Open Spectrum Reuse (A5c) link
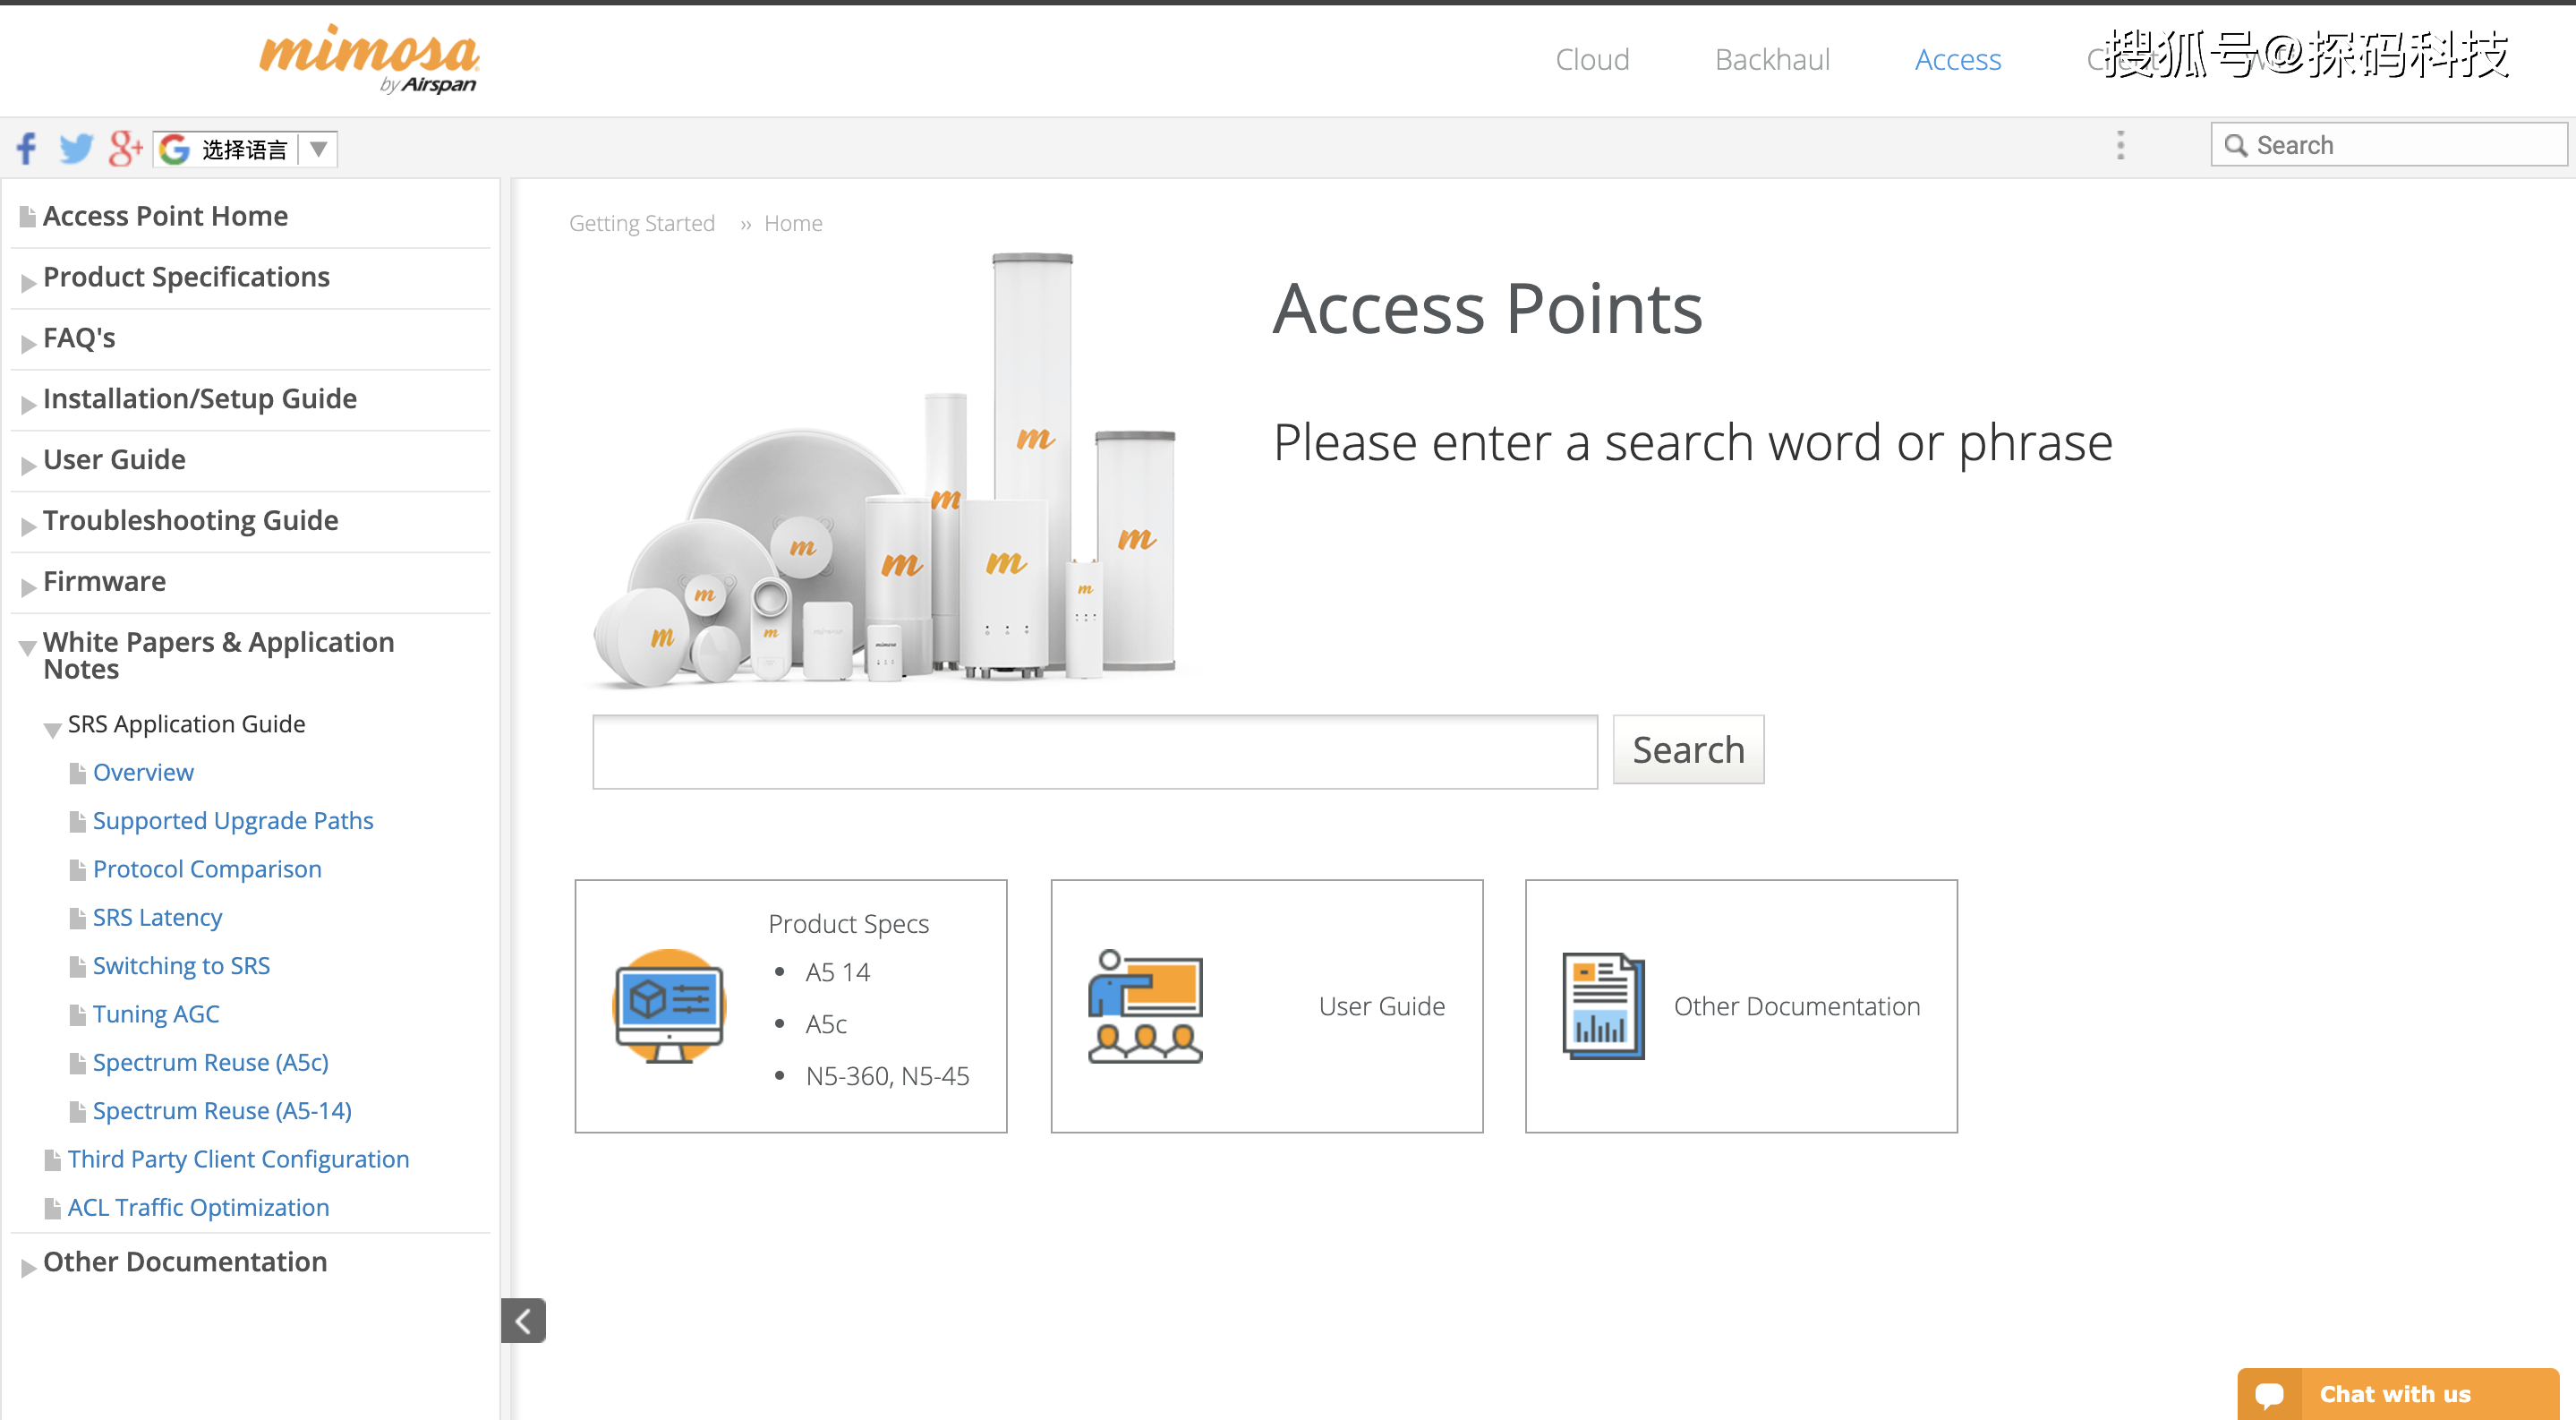The height and width of the screenshot is (1420, 2576). [210, 1063]
